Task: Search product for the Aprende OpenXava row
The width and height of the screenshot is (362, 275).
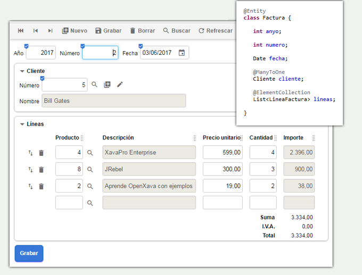Action: 90,186
